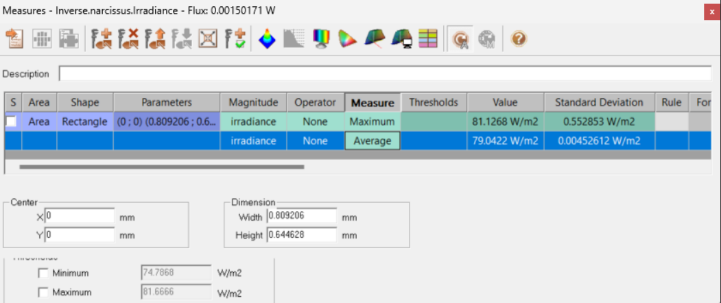
Task: Toggle the grayed manual calculation 'M' icon
Action: 486,39
